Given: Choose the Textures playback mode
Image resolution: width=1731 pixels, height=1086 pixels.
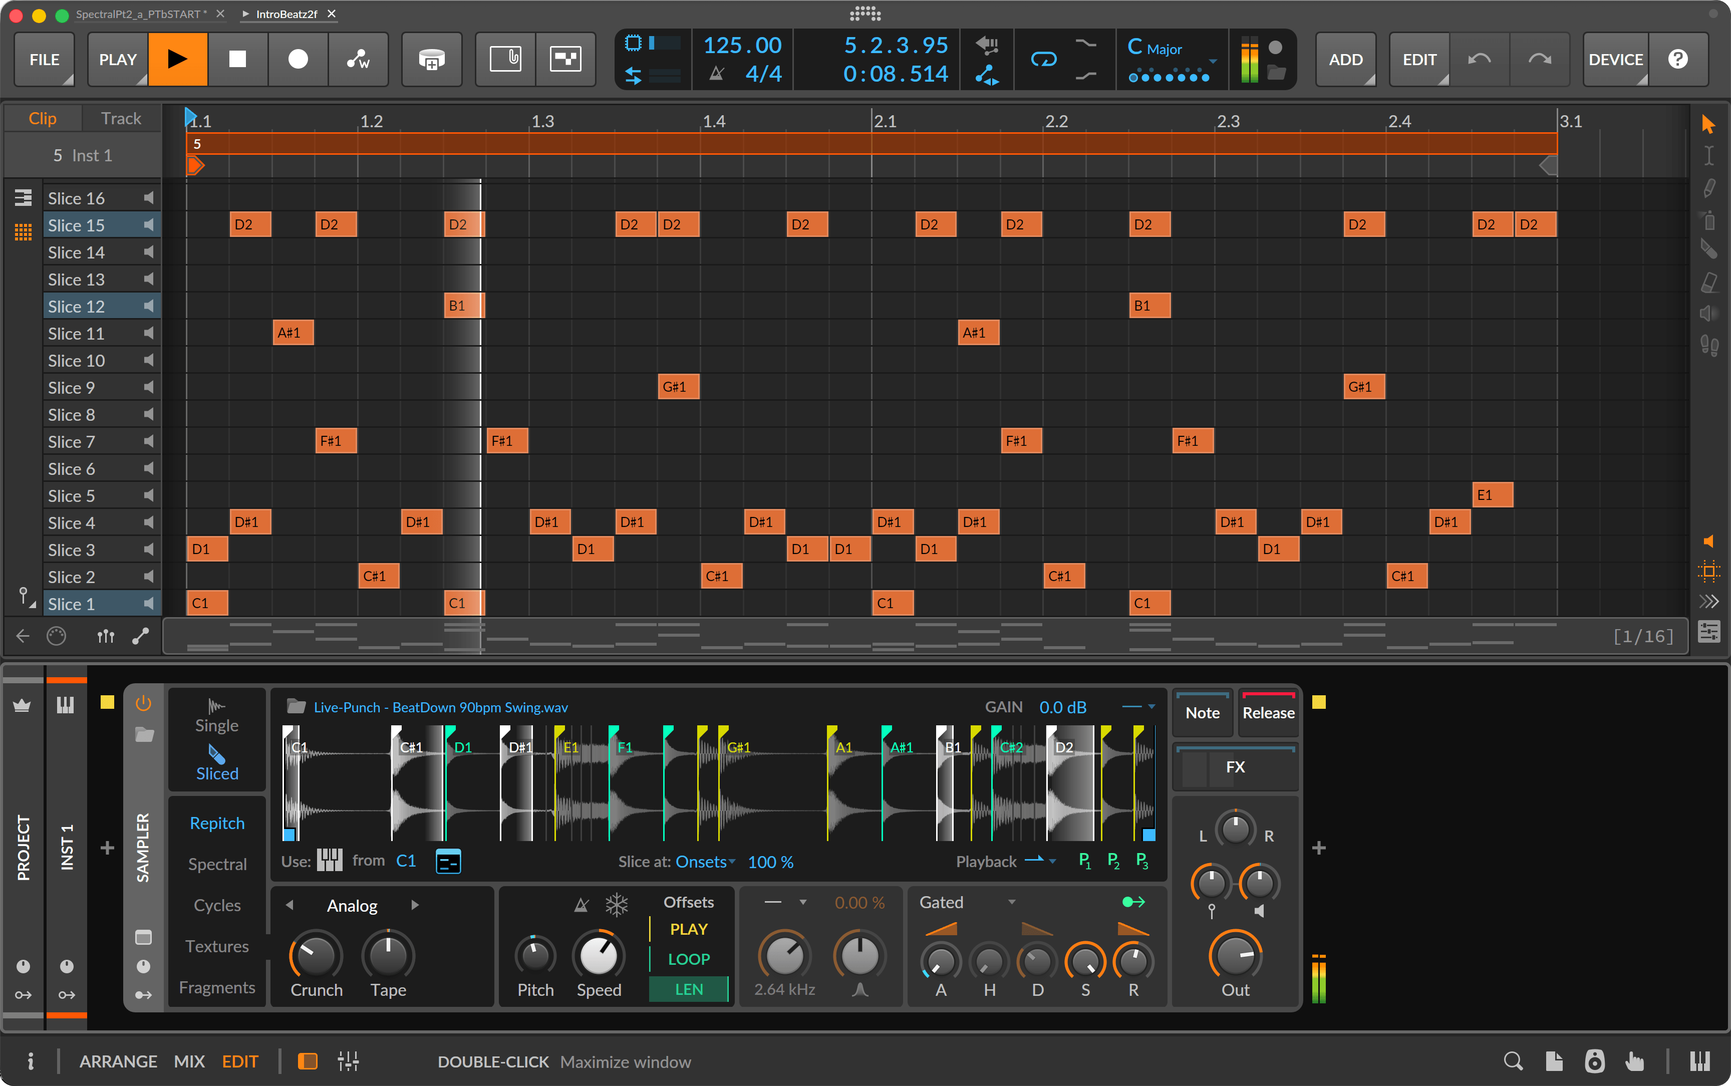Looking at the screenshot, I should (217, 946).
